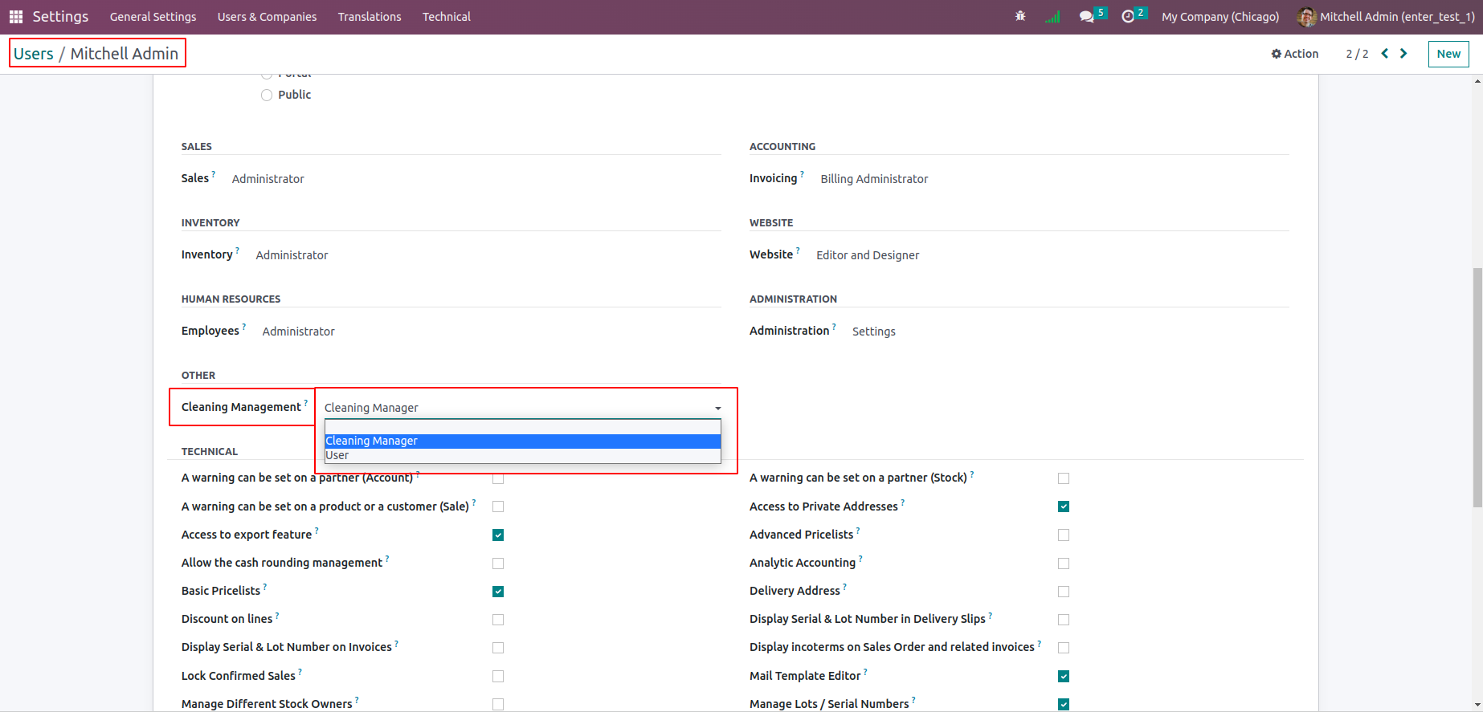Click Sales field help question mark

pos(214,173)
